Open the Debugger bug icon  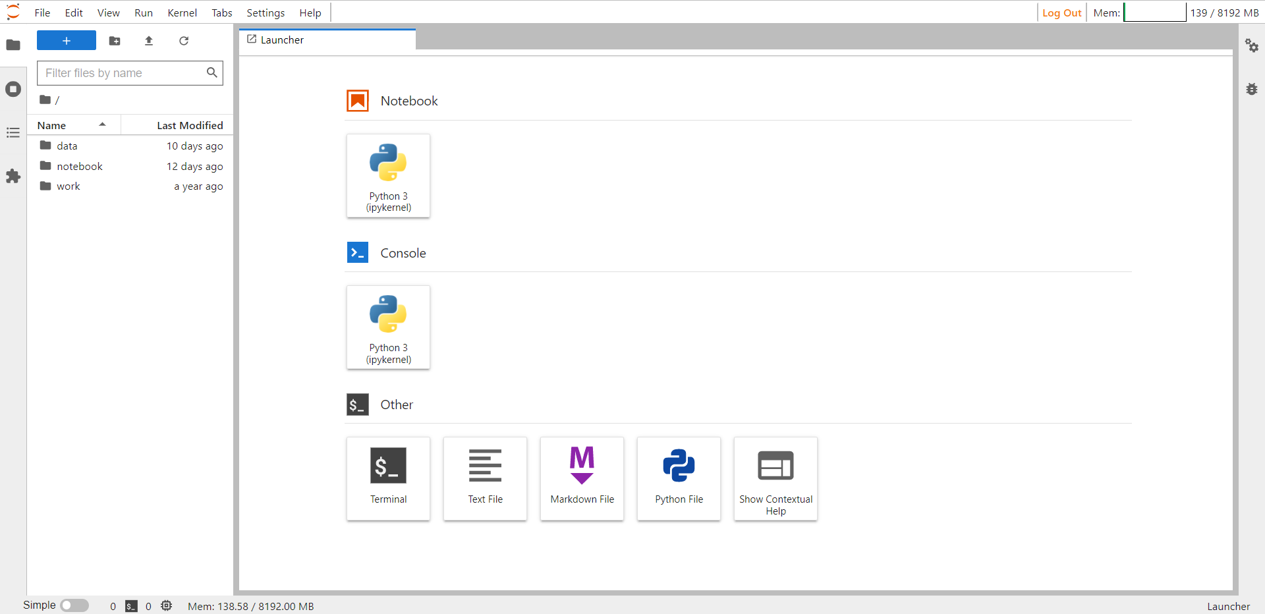click(x=1251, y=89)
